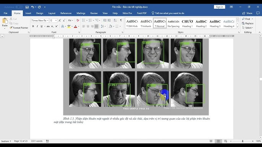Click the Tell me what you want search box
262x147 pixels.
(168, 13)
